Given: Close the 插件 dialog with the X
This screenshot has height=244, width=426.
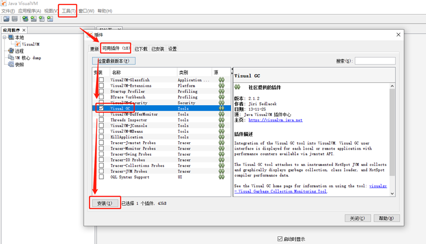Looking at the screenshot, I should pos(398,35).
